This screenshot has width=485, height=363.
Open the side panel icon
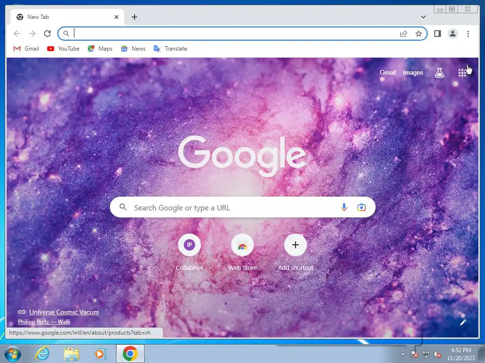(x=437, y=34)
